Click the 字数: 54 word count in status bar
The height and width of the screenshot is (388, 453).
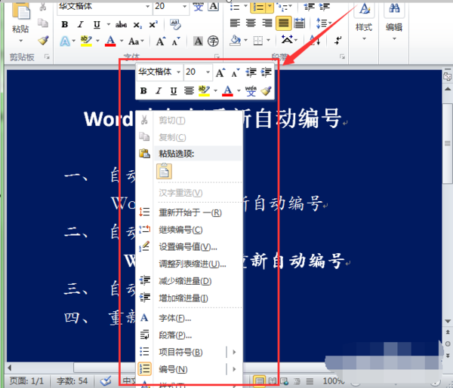72,381
